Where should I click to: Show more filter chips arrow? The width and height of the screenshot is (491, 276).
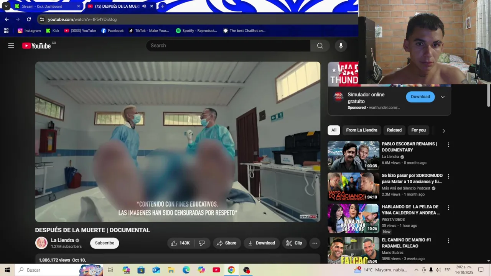[443, 131]
